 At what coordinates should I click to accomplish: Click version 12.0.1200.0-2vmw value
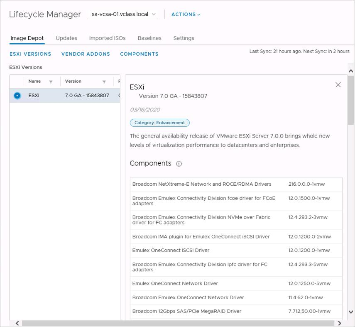(309, 236)
